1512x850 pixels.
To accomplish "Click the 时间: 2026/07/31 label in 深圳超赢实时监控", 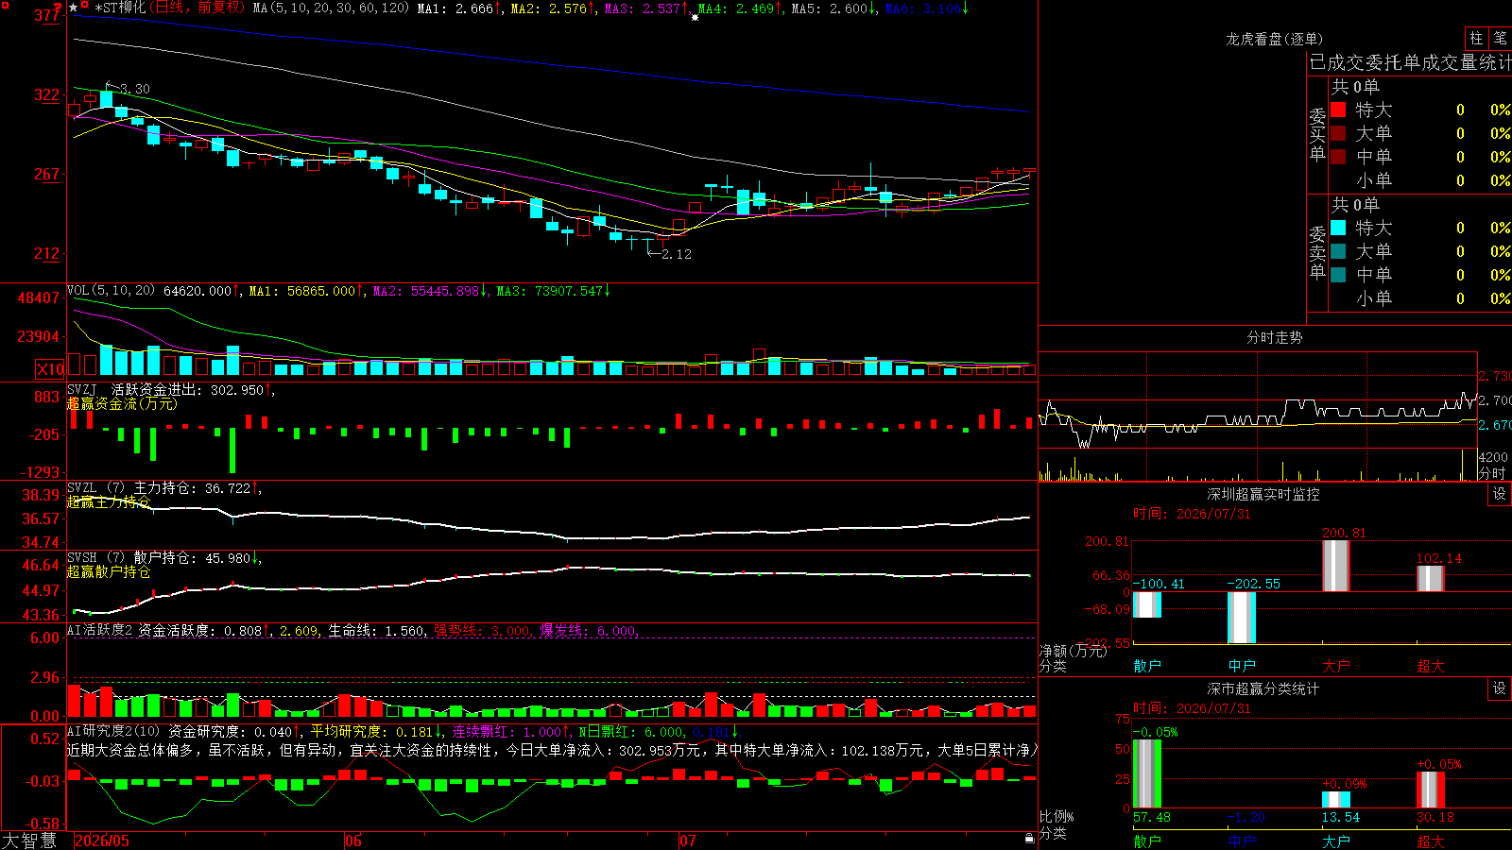I will [1192, 514].
